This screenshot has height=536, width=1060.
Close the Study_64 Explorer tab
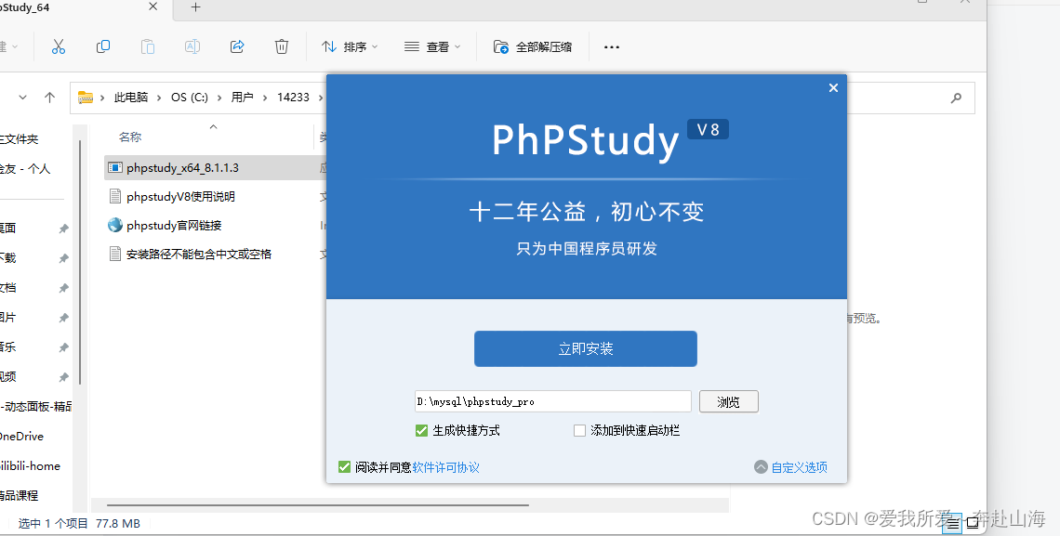tap(152, 7)
